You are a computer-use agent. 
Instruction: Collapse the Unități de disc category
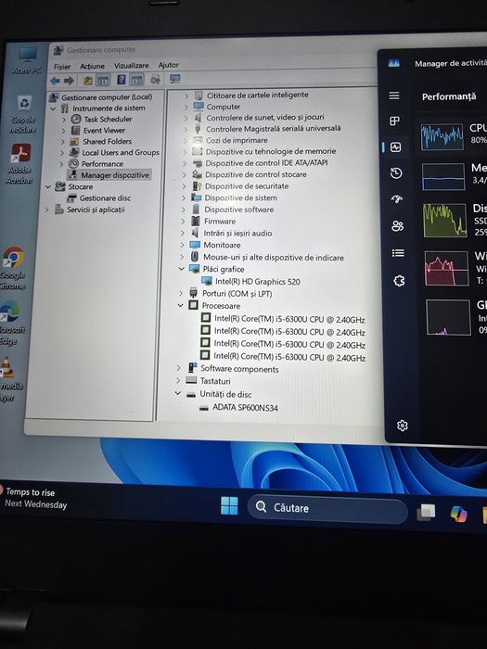point(178,394)
